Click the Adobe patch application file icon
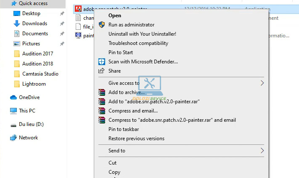The width and height of the screenshot is (299, 178). click(78, 9)
